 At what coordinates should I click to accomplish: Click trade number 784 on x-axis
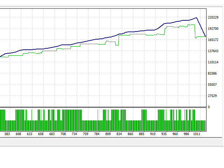point(97,134)
